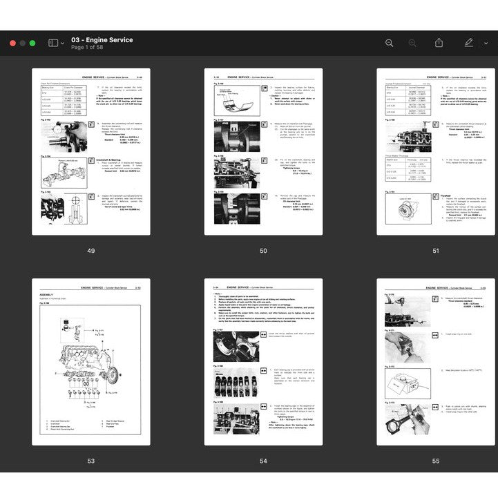Image resolution: width=498 pixels, height=498 pixels.
Task: Expand the markup options dropdown arrow
Action: tap(486, 44)
